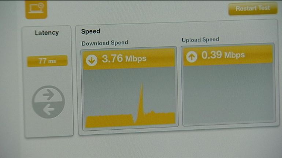The image size is (282, 158).
Task: Click the Restart Test button
Action: pyautogui.click(x=253, y=9)
